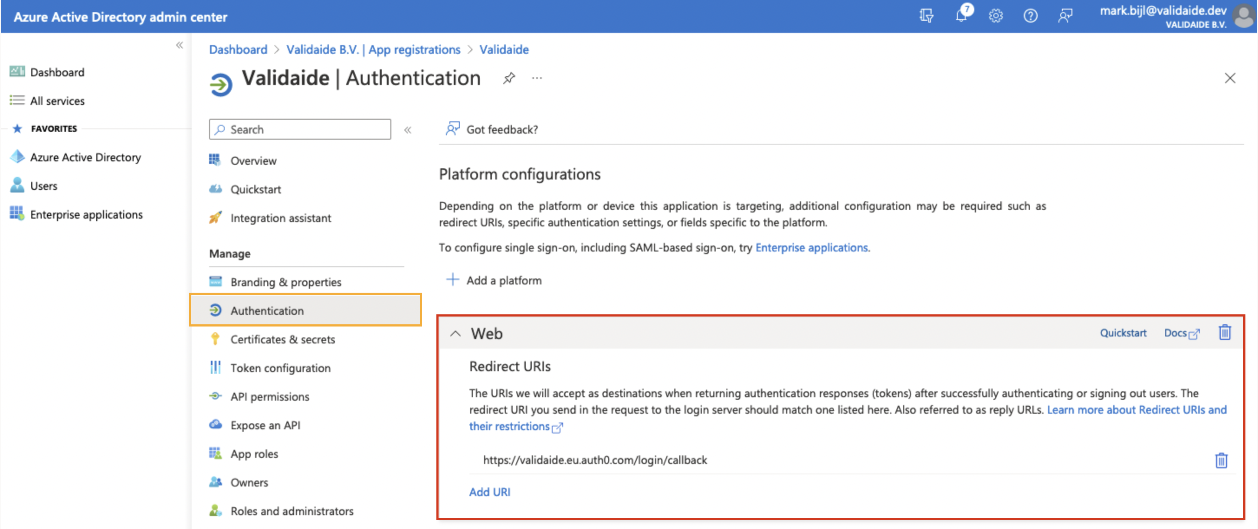Open the ellipsis menu next to the pin
The image size is (1258, 529).
coord(537,78)
